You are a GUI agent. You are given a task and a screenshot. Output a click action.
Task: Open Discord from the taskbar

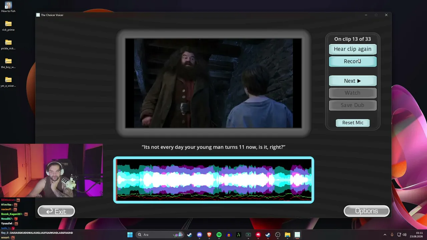(x=199, y=235)
